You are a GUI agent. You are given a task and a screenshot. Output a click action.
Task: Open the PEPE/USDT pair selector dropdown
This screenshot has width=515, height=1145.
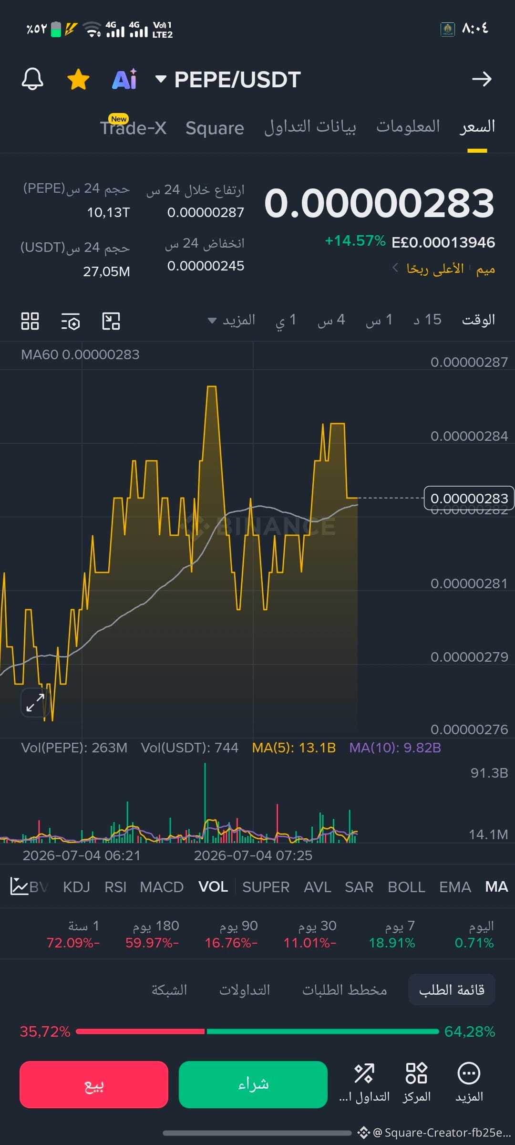click(x=228, y=80)
